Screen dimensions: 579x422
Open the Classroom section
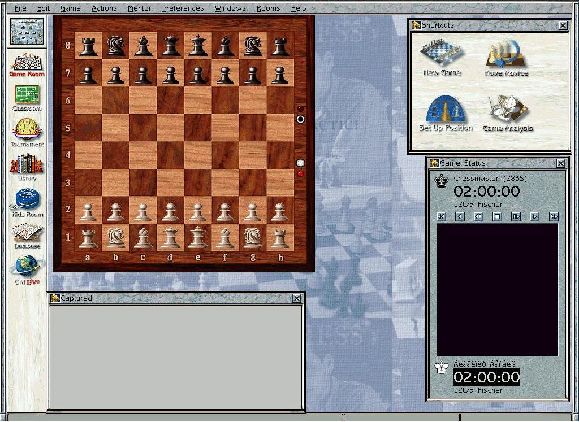(27, 97)
